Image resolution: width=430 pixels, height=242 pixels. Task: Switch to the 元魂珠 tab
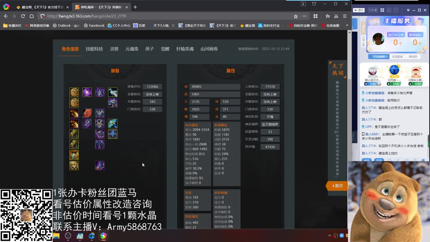click(x=132, y=49)
